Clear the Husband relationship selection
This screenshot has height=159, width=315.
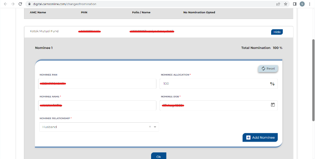coord(150,127)
